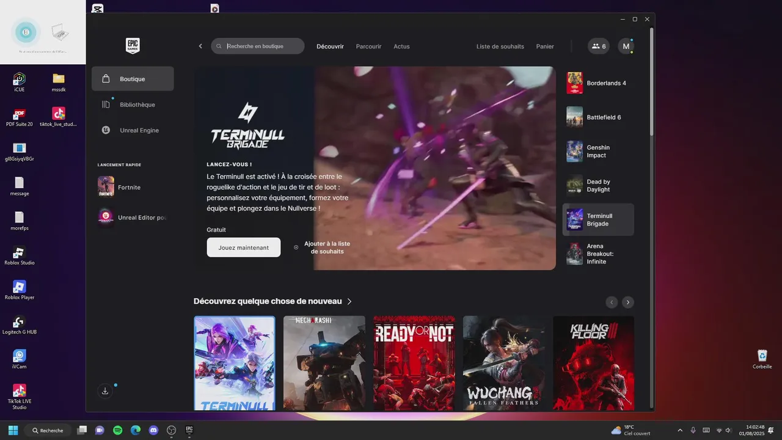This screenshot has width=782, height=440.
Task: Open the M profile avatar menu
Action: 626,46
